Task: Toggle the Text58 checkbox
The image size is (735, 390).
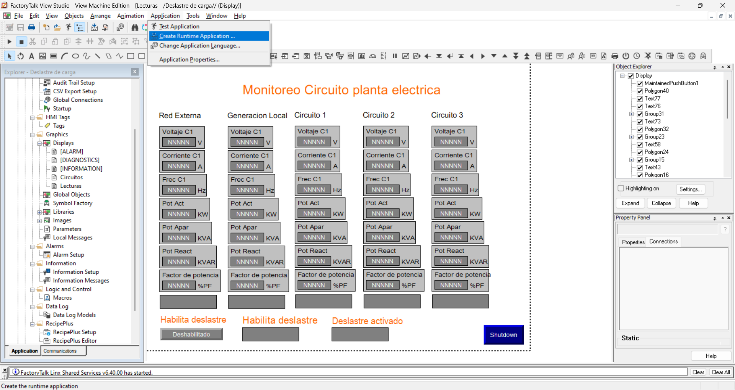Action: click(x=640, y=145)
